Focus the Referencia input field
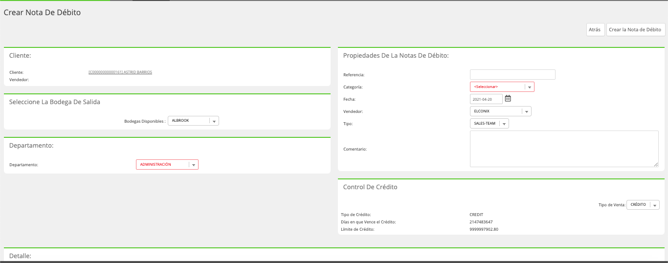668x263 pixels. click(x=512, y=75)
